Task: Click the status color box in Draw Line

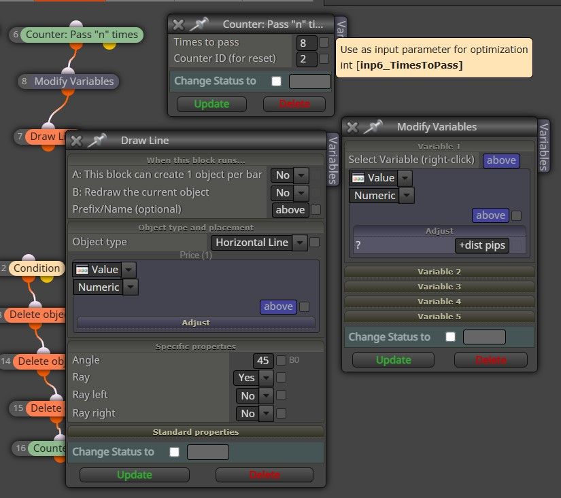Action: (x=208, y=452)
